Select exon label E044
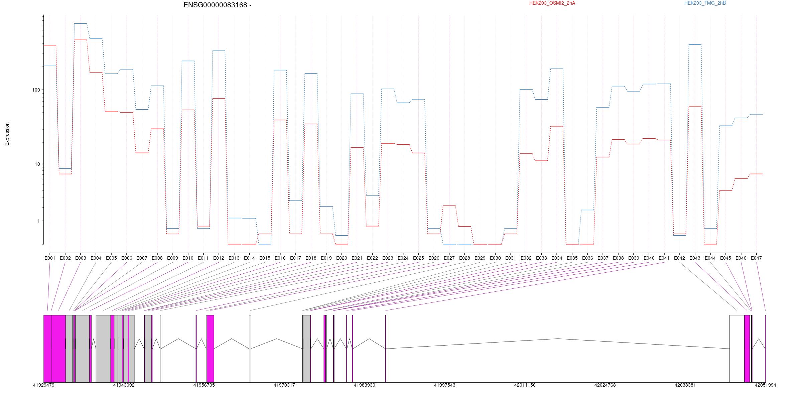This screenshot has width=802, height=401. coord(710,258)
